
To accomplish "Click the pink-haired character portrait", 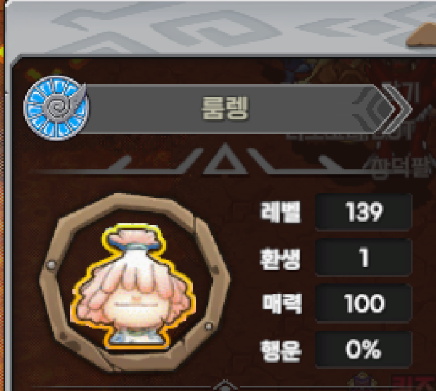I will click(x=134, y=286).
